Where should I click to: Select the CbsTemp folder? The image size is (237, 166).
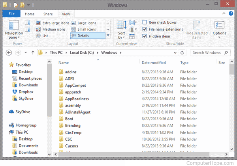70,132
